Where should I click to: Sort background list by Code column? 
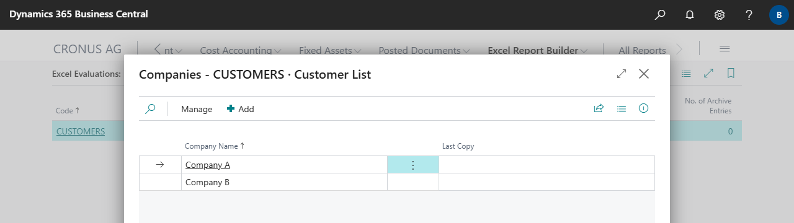coord(68,111)
